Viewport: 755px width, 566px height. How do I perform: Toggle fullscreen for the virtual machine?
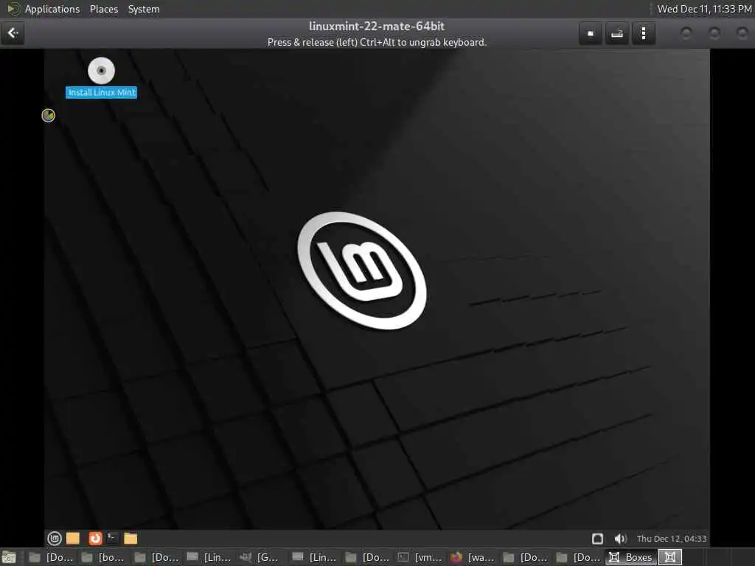point(591,33)
